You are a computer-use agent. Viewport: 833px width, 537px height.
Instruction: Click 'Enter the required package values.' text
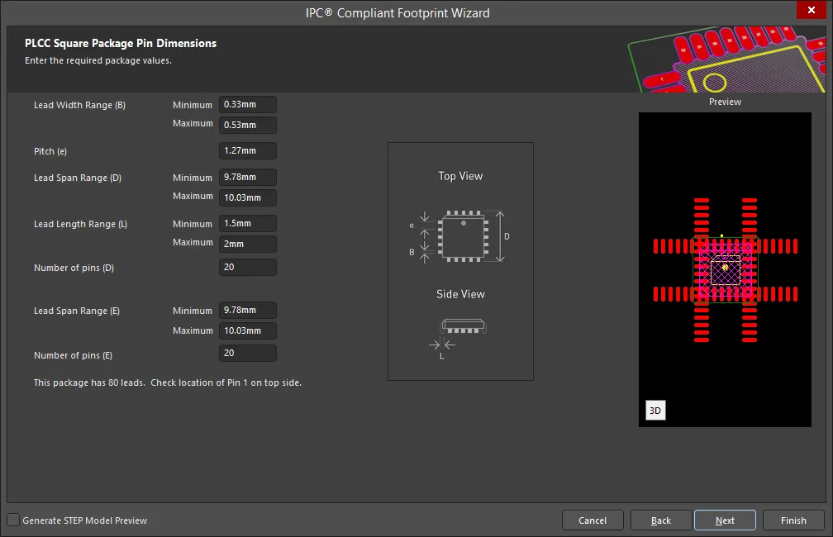(98, 60)
